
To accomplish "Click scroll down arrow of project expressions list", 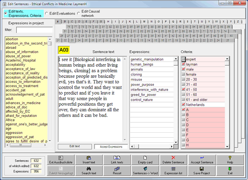I will click(x=50, y=141).
